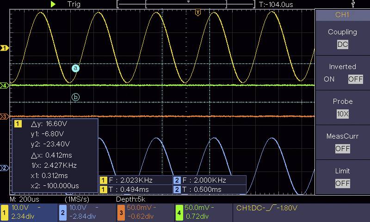This screenshot has height=222, width=370.
Task: Select cursor b marker on grid
Action: tap(76, 97)
